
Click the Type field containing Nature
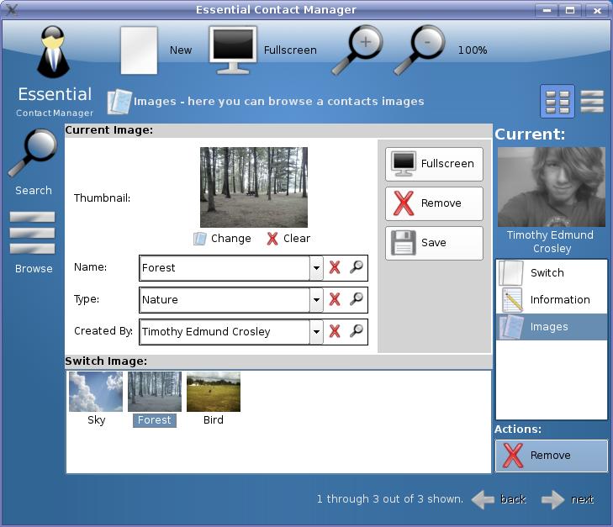click(225, 300)
